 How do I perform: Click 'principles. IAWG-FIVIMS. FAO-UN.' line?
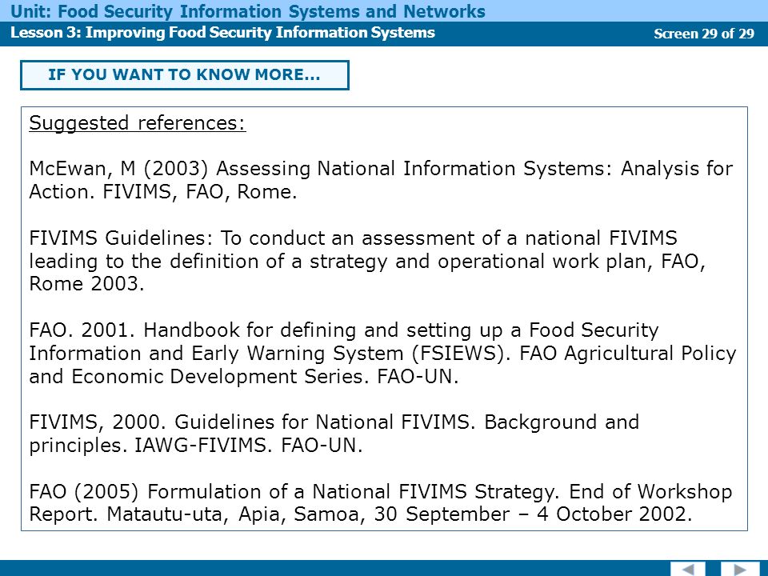[196, 446]
